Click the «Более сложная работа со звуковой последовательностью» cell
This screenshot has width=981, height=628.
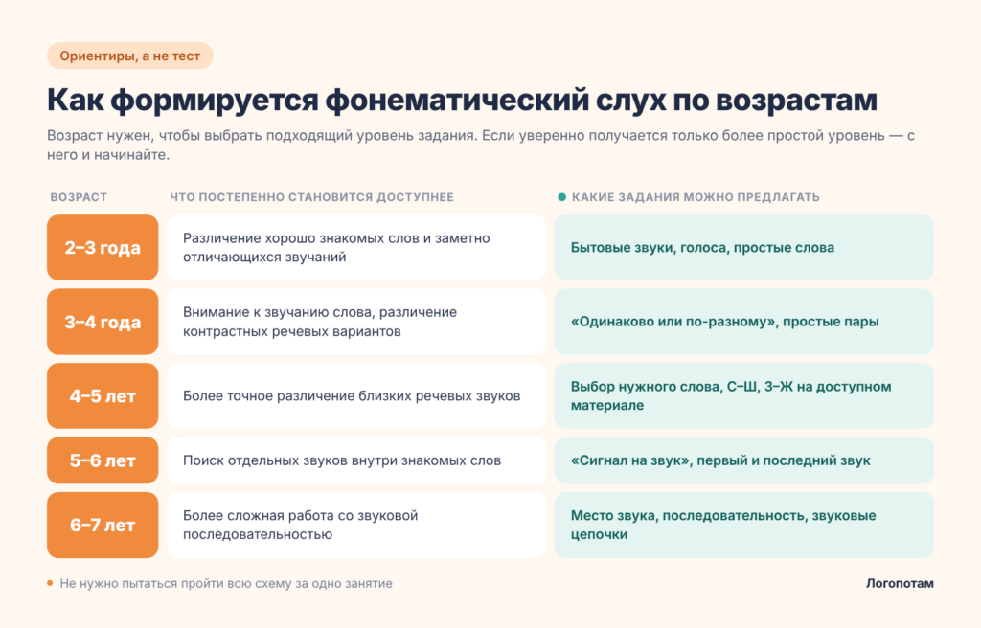coord(356,525)
